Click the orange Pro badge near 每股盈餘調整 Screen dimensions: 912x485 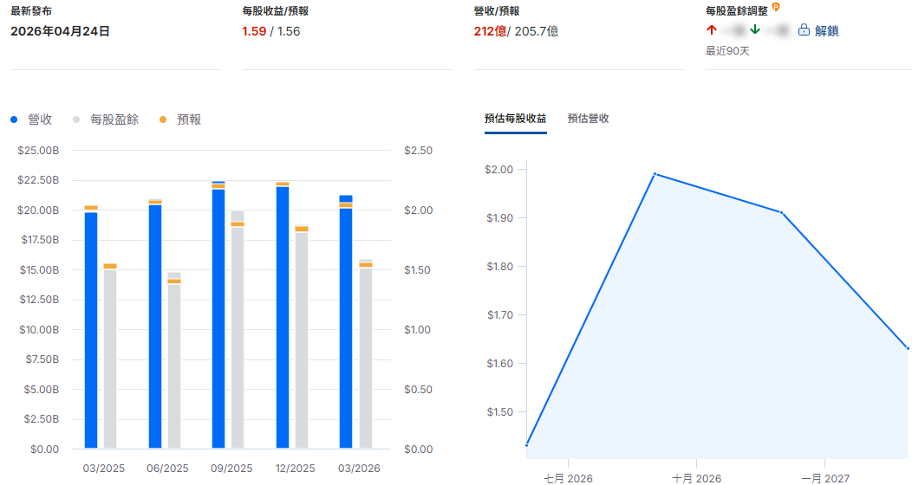[776, 8]
